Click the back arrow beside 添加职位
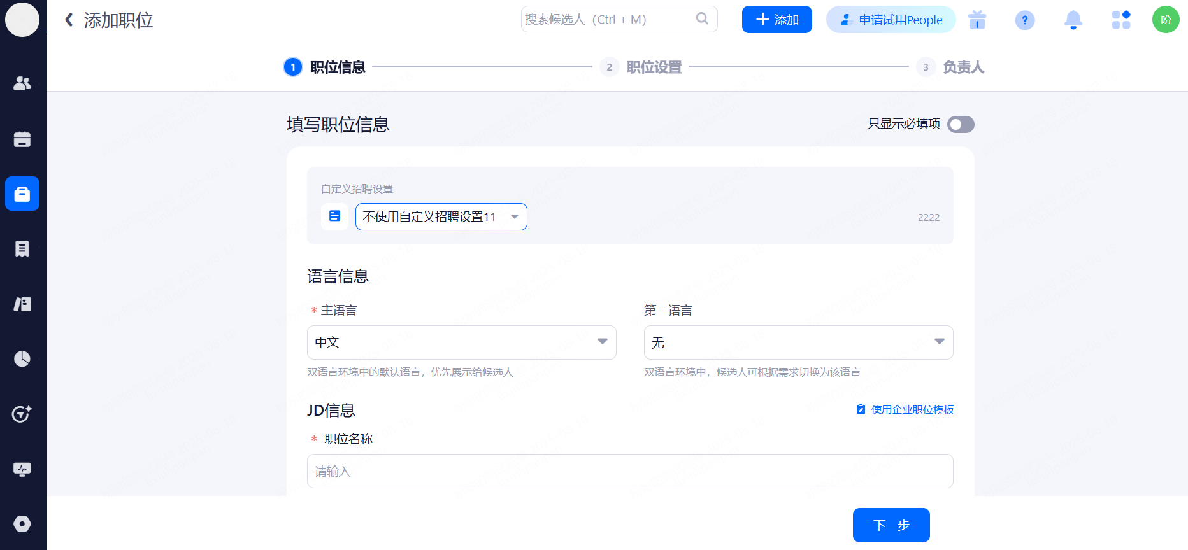The image size is (1188, 550). pos(69,20)
